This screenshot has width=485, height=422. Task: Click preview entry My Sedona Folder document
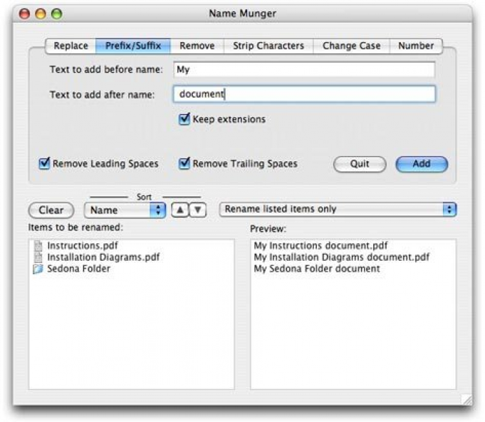point(317,269)
